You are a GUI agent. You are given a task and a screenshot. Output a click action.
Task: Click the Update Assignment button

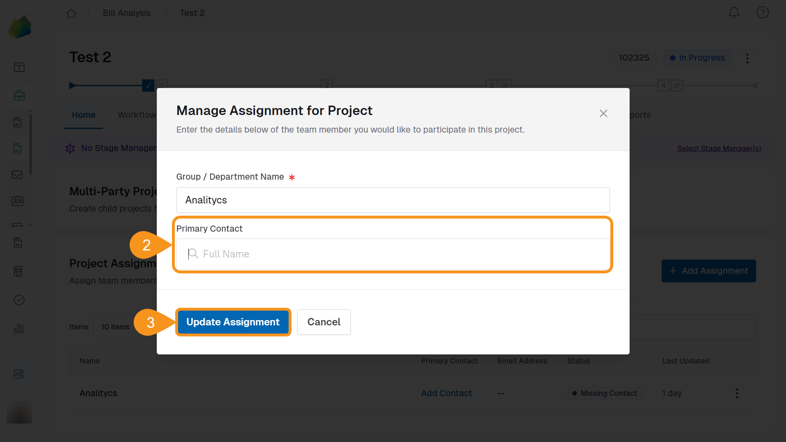[x=233, y=322]
